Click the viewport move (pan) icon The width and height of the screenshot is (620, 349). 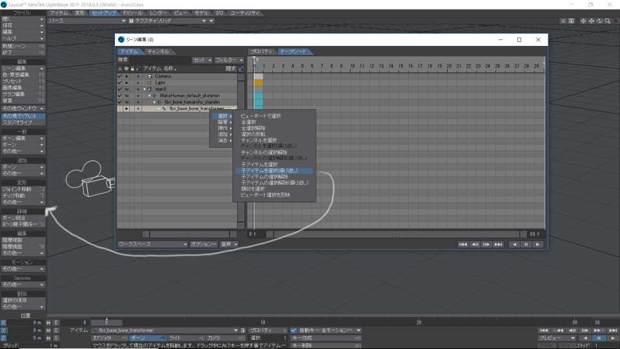click(x=592, y=21)
